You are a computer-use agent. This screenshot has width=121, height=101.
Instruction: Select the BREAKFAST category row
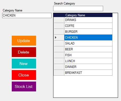tap(88, 73)
